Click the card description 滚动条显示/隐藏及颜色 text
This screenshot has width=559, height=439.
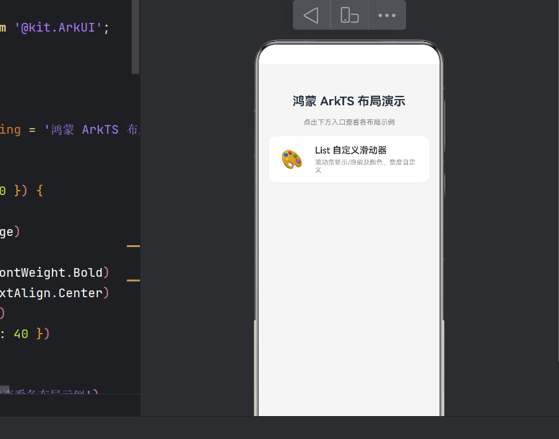tap(365, 166)
